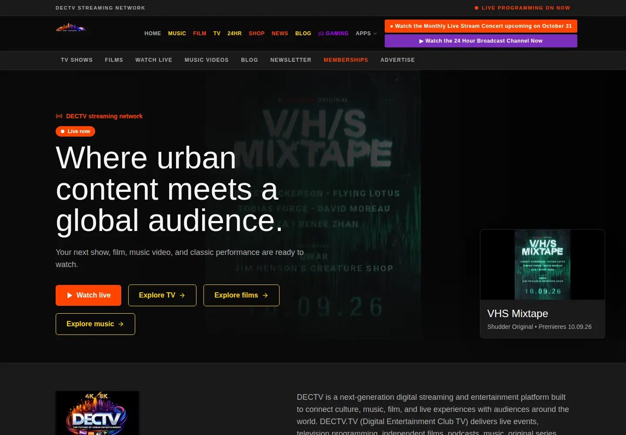Click BLOG in the secondary bar
Viewport: 626px width, 435px height.
click(250, 60)
